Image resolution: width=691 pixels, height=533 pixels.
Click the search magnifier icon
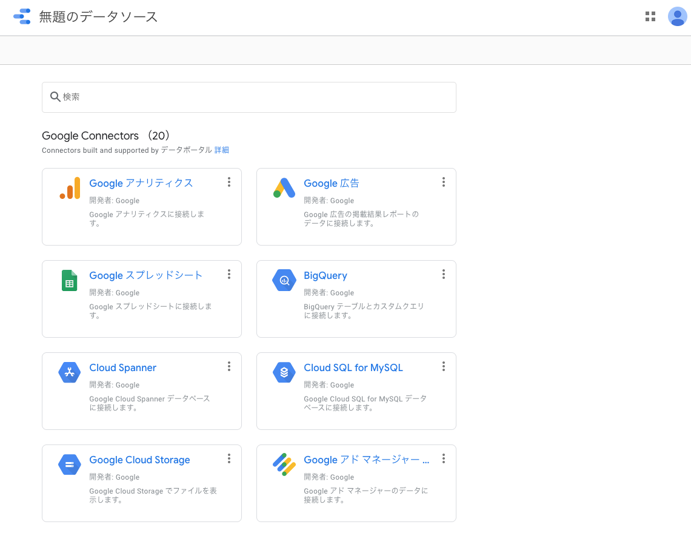click(x=55, y=96)
